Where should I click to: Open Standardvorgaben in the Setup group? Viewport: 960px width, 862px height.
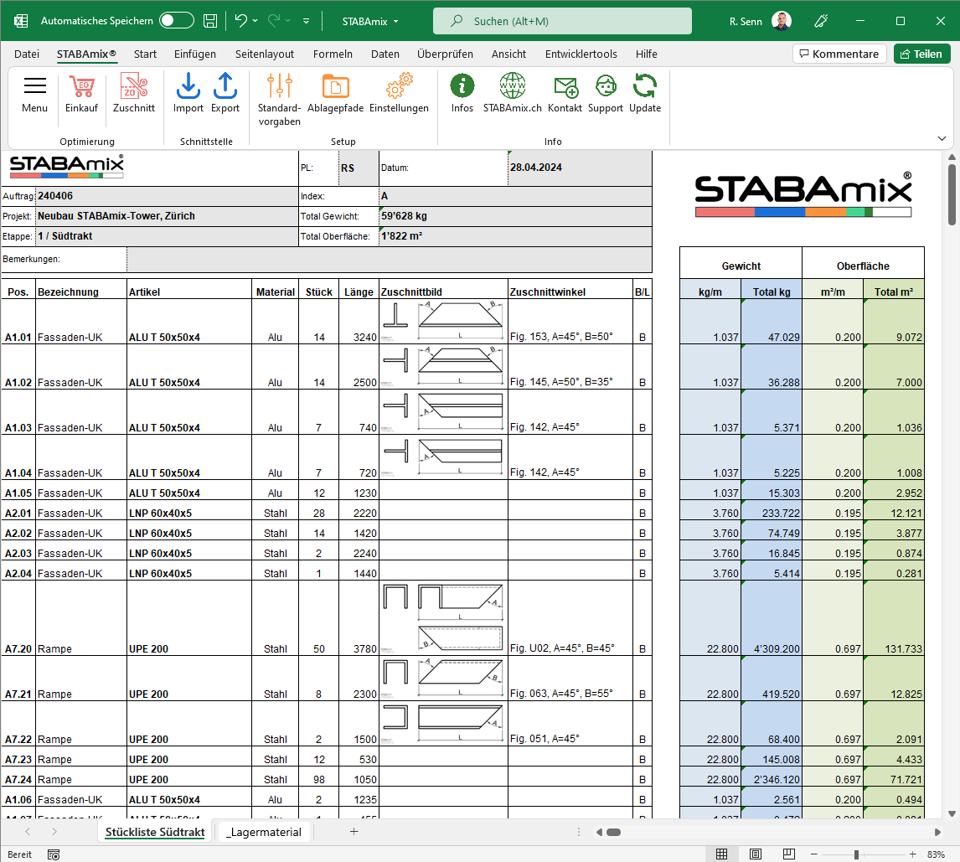[x=279, y=95]
